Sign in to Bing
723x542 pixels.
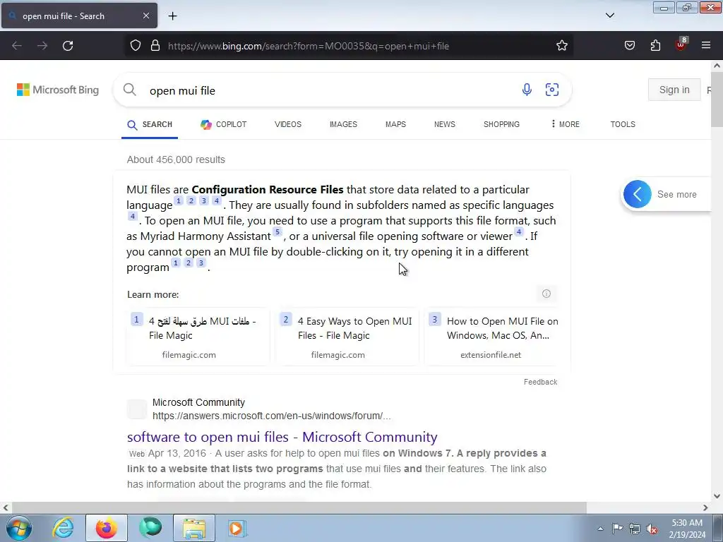[674, 90]
